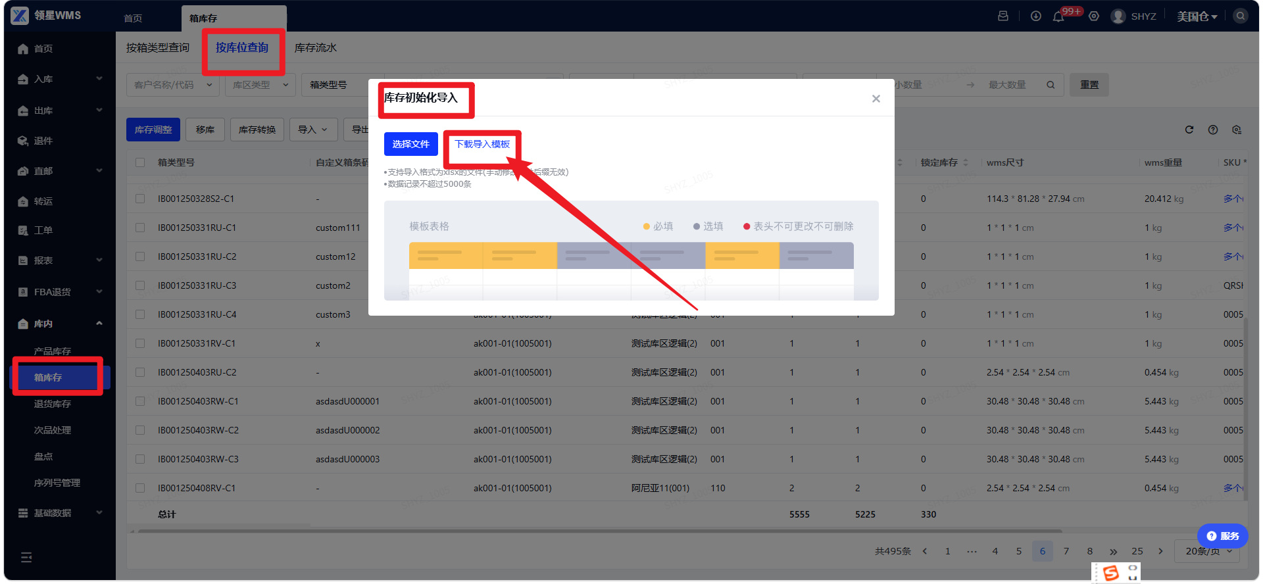
Task: Open the hexagon settings icon in header
Action: pyautogui.click(x=1094, y=16)
